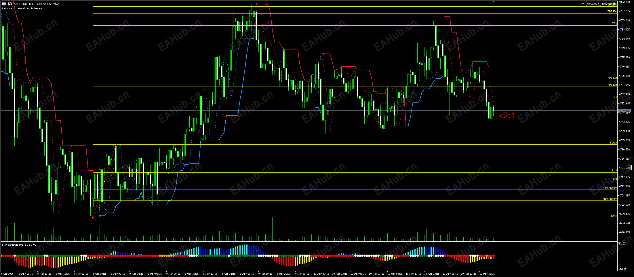
Task: Click the 32.07 indicator scale value
Action: [x=622, y=244]
